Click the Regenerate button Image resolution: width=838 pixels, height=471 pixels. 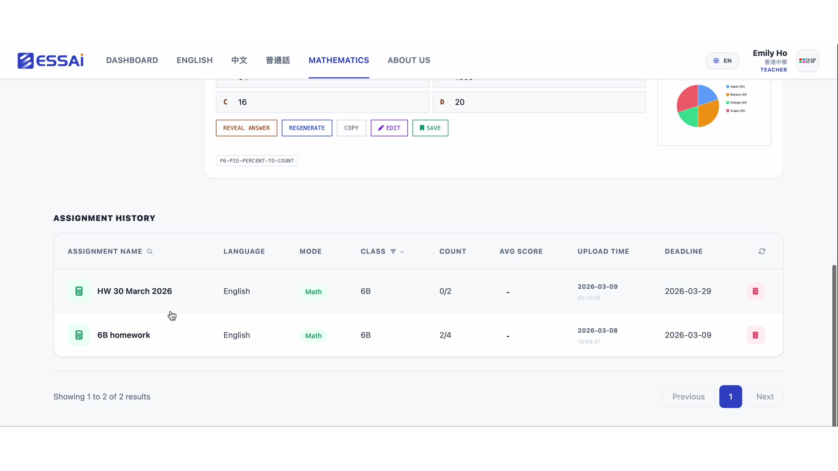click(x=307, y=128)
